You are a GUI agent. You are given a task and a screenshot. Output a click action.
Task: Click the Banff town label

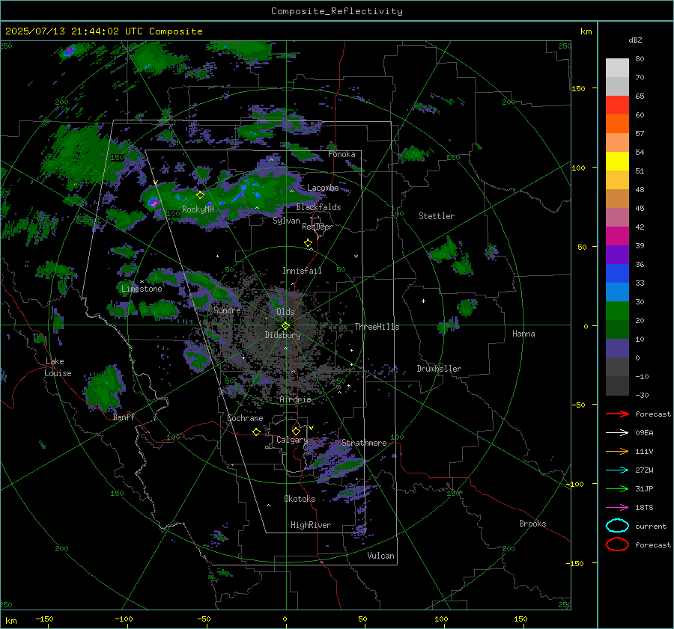[x=124, y=417]
